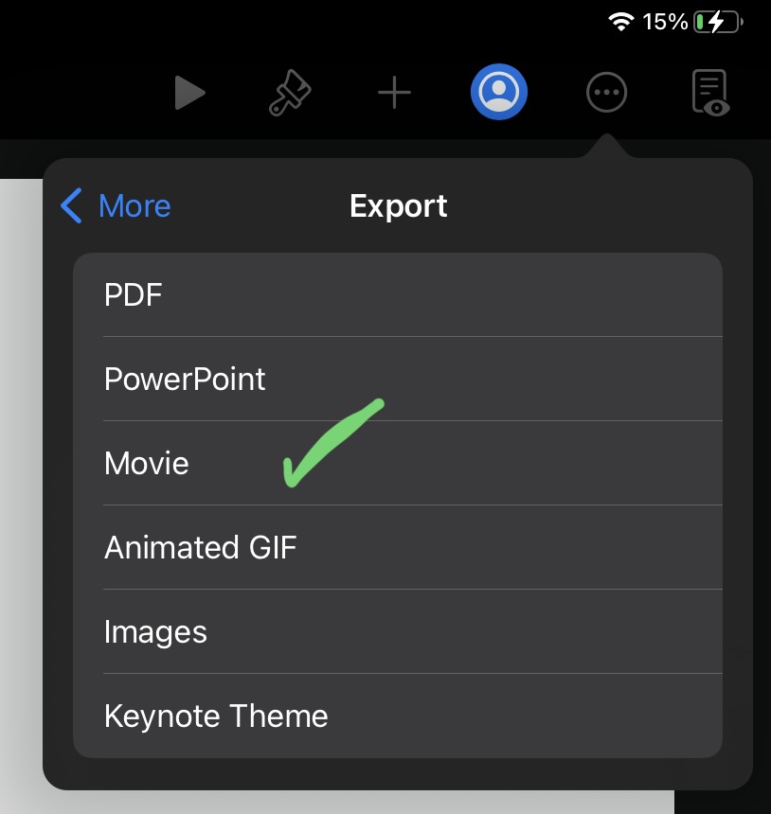Tap the plus Insert icon
771x814 pixels.
(x=394, y=93)
